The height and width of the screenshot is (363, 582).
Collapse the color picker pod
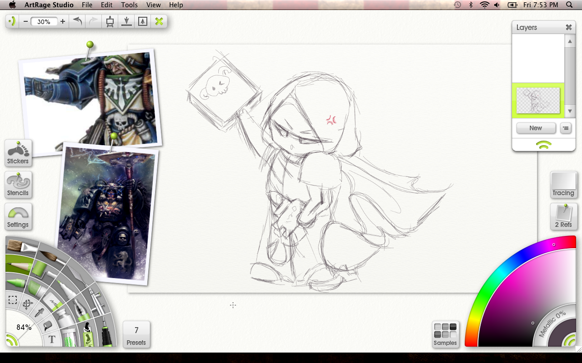click(569, 340)
